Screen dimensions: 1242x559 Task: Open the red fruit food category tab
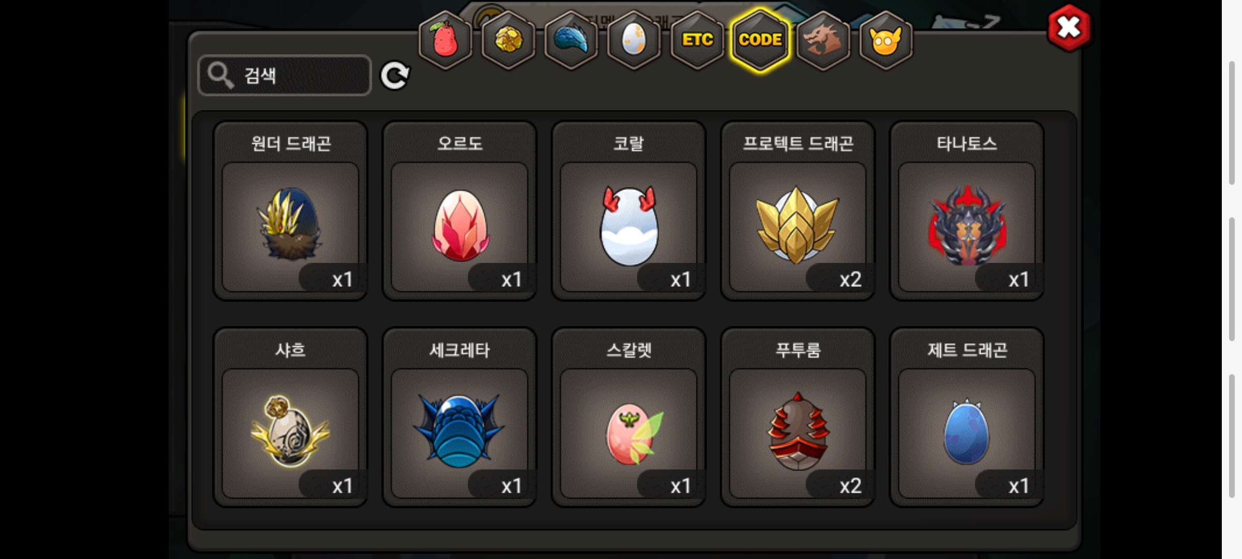(445, 40)
